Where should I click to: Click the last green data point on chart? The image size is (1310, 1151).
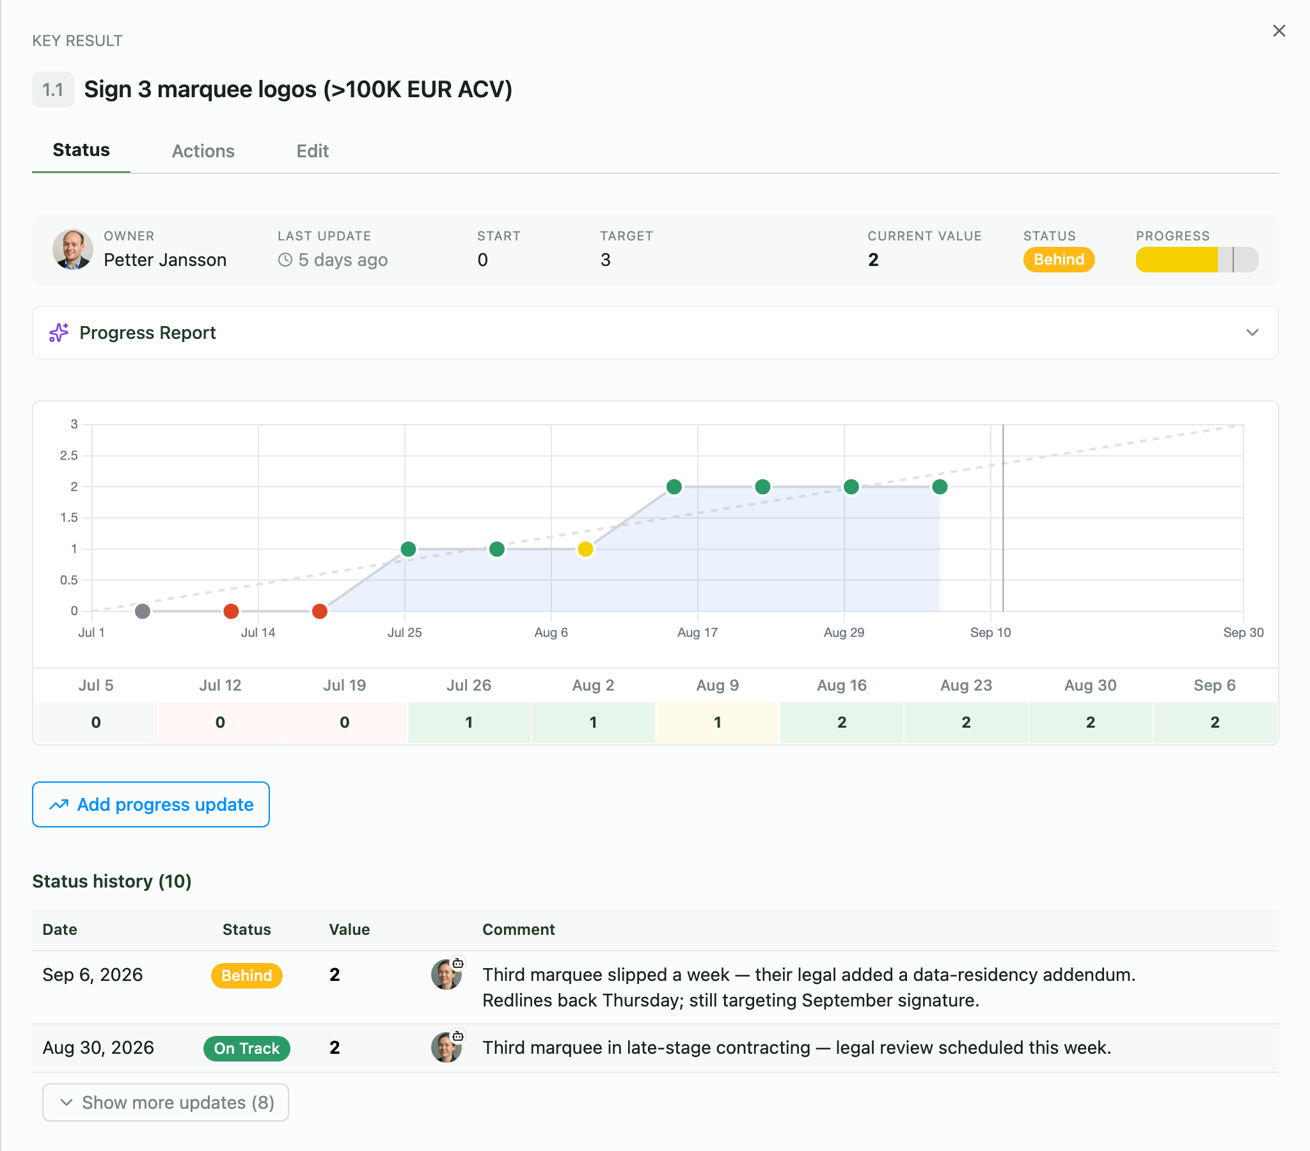click(x=940, y=487)
